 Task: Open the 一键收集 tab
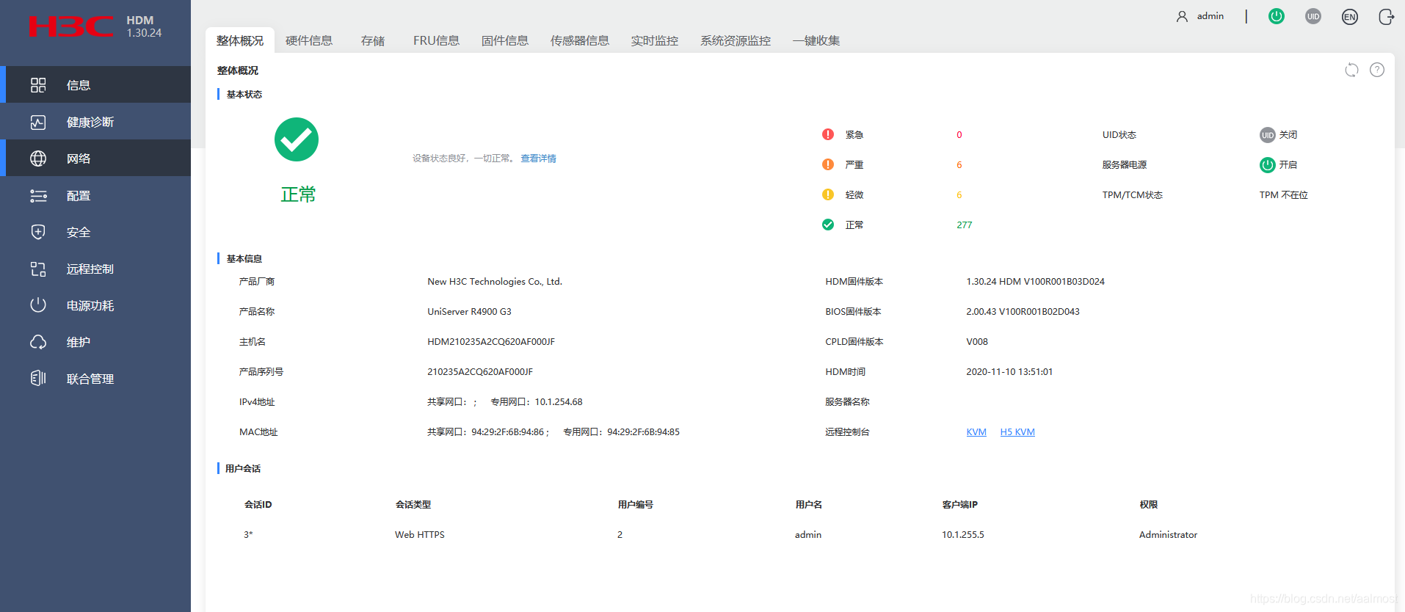[816, 40]
